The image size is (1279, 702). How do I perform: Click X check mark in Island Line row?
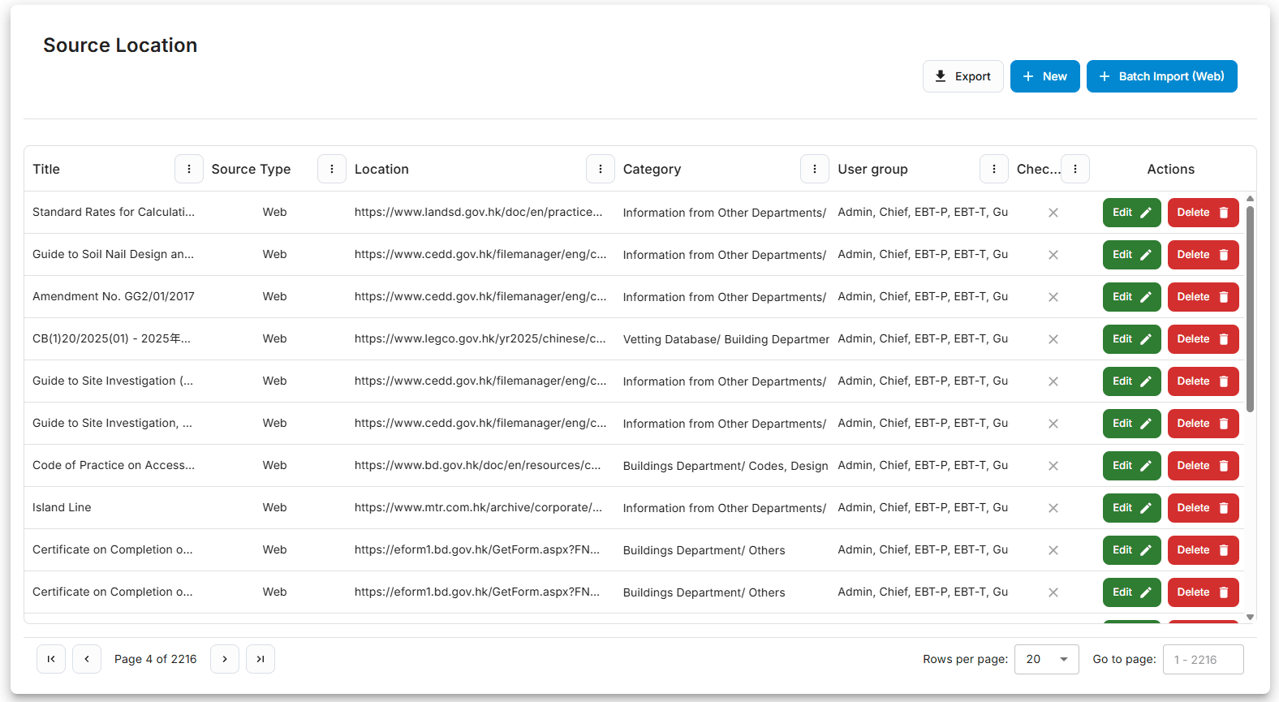pyautogui.click(x=1053, y=508)
